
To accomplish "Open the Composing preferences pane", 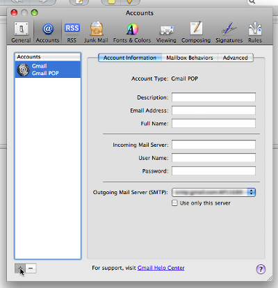I will click(196, 33).
